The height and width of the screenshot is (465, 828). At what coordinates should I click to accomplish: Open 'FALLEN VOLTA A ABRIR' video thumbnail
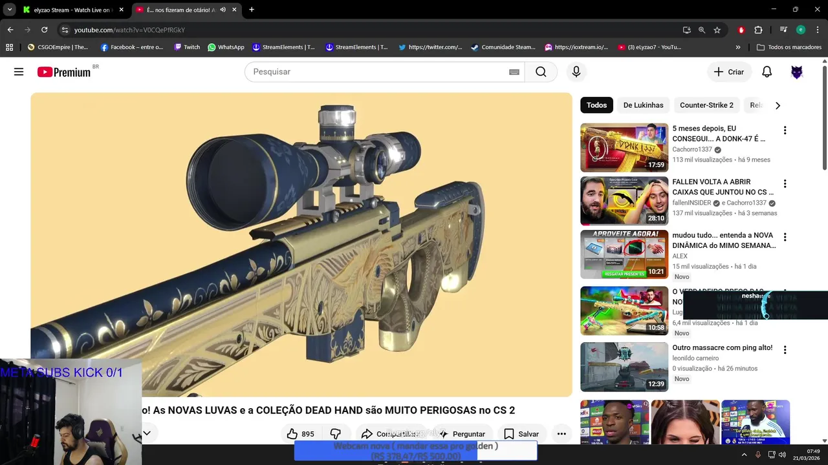(x=624, y=201)
